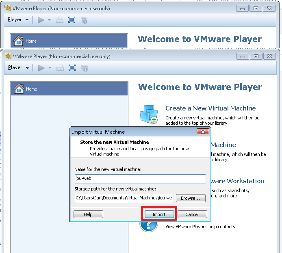Expand play options arrow in back window
282x253 pixels.
pyautogui.click(x=50, y=20)
